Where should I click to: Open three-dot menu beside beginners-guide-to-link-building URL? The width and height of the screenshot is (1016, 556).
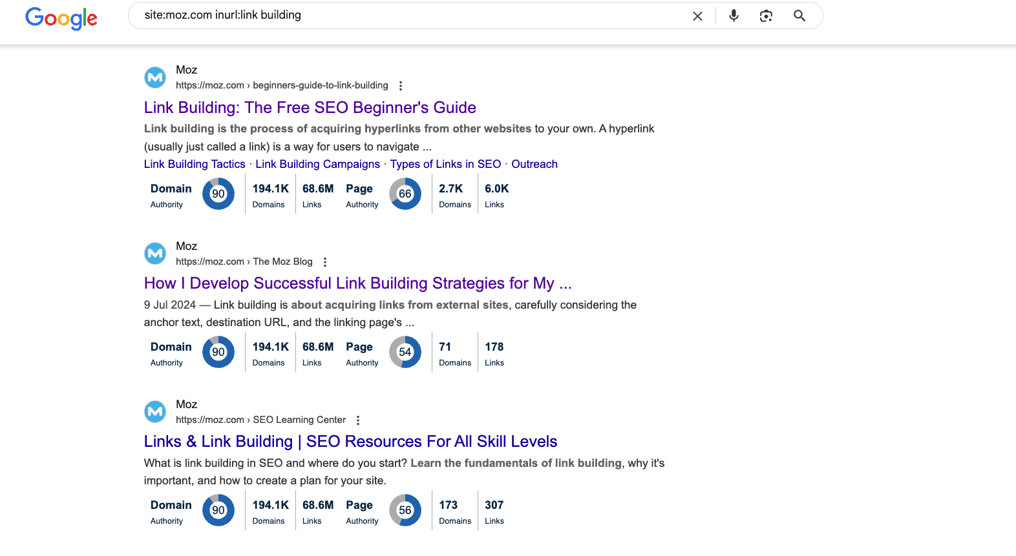coord(401,86)
